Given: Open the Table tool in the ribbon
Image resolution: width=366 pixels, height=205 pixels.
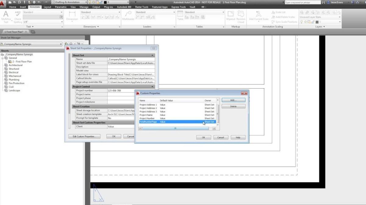Looking at the screenshot, I should pyautogui.click(x=180, y=15).
